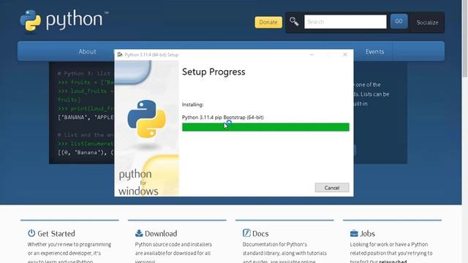Click the power icon beside Get Started
The image size is (468, 263).
[x=31, y=233]
